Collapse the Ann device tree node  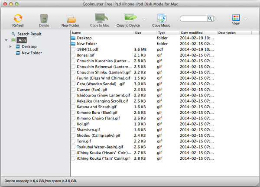coord(6,40)
